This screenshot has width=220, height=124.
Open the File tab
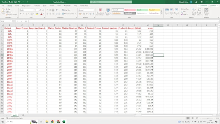[3, 6]
